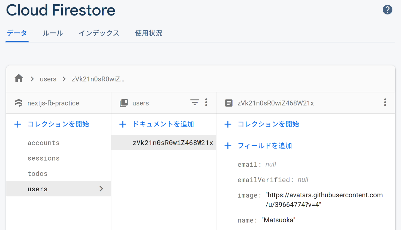This screenshot has height=230, width=401.
Task: Click ドキュメントを追加 to add document
Action: click(x=163, y=124)
